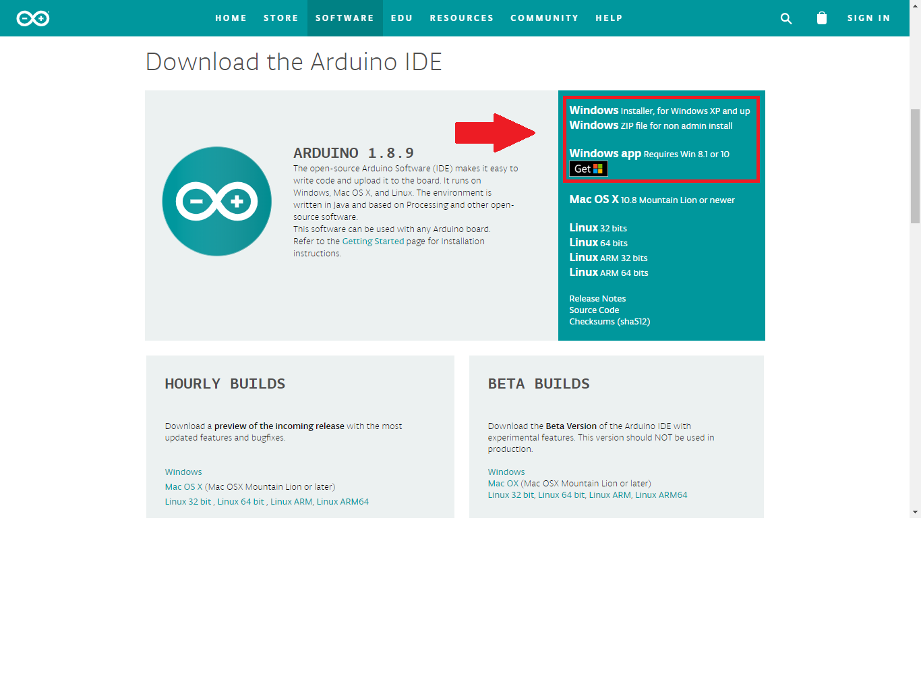
Task: Open Beta Builds Windows link
Action: 506,472
